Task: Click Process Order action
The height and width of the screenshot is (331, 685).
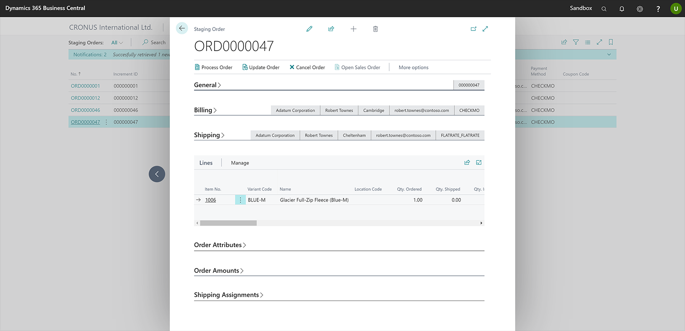Action: coord(213,67)
